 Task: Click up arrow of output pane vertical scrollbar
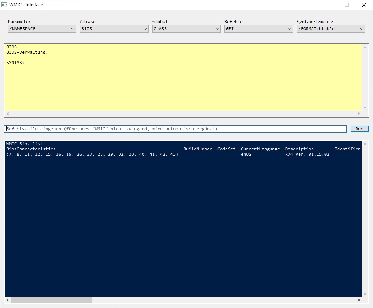click(365, 144)
